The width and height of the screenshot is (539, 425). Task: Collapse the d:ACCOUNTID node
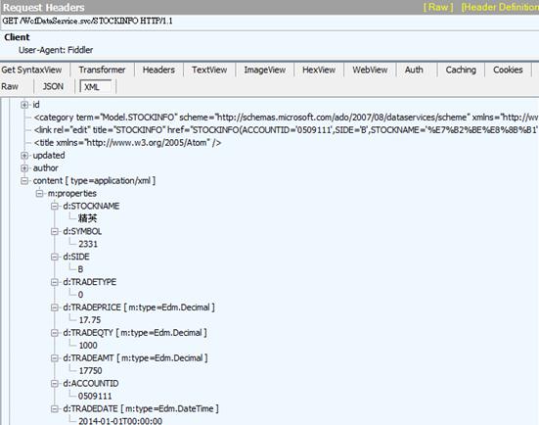tap(55, 384)
